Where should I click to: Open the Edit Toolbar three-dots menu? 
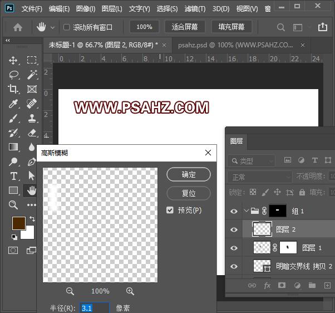tap(32, 205)
